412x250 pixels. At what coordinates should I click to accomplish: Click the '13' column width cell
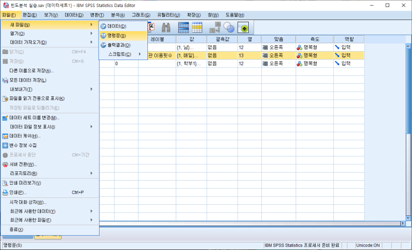coord(250,55)
